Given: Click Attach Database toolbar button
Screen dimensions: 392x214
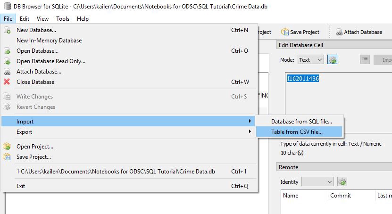Looking at the screenshot, I should (359, 32).
